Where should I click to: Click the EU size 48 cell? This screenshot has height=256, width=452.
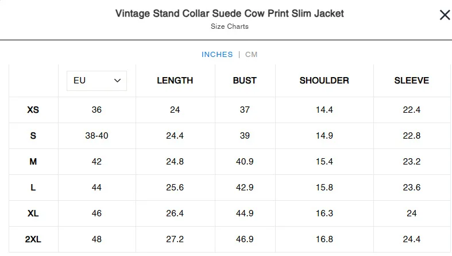96,239
